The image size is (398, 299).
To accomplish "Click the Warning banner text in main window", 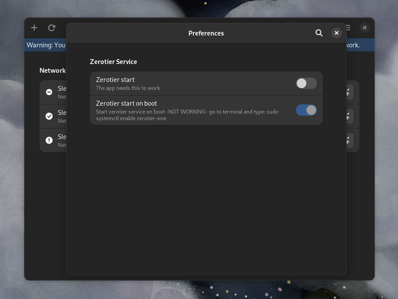I will (46, 45).
